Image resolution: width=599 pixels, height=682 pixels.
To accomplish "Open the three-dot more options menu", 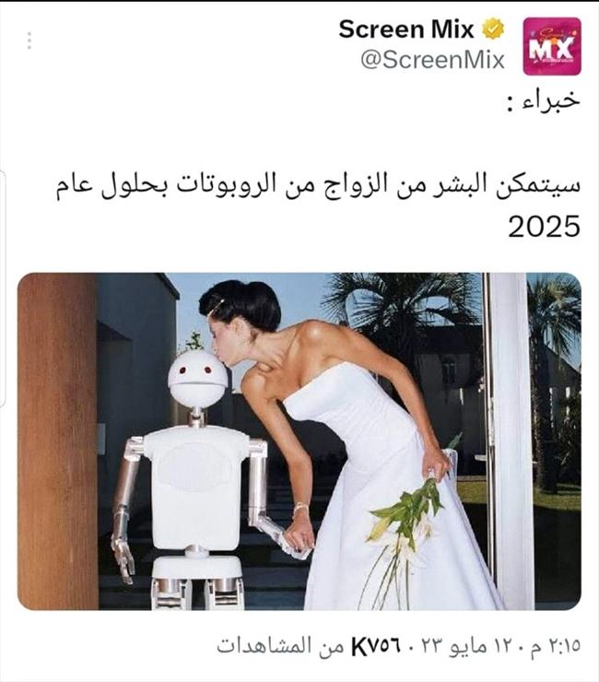I will [29, 41].
